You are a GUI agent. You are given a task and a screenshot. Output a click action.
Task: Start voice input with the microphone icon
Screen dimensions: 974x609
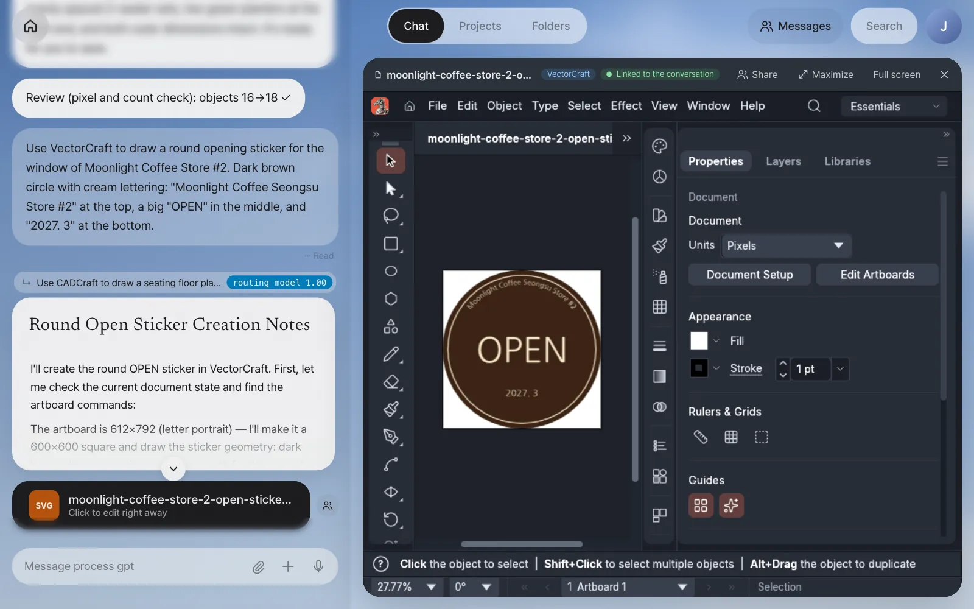(x=318, y=567)
